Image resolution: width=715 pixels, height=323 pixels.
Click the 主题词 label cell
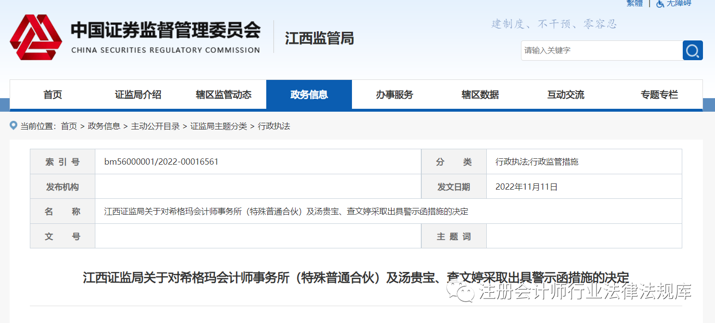(454, 236)
